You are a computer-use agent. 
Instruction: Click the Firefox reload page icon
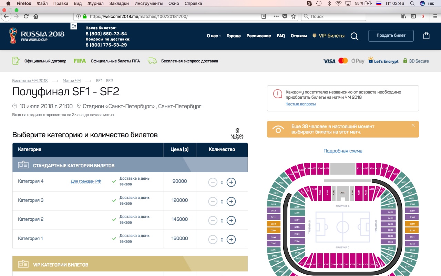click(x=26, y=16)
